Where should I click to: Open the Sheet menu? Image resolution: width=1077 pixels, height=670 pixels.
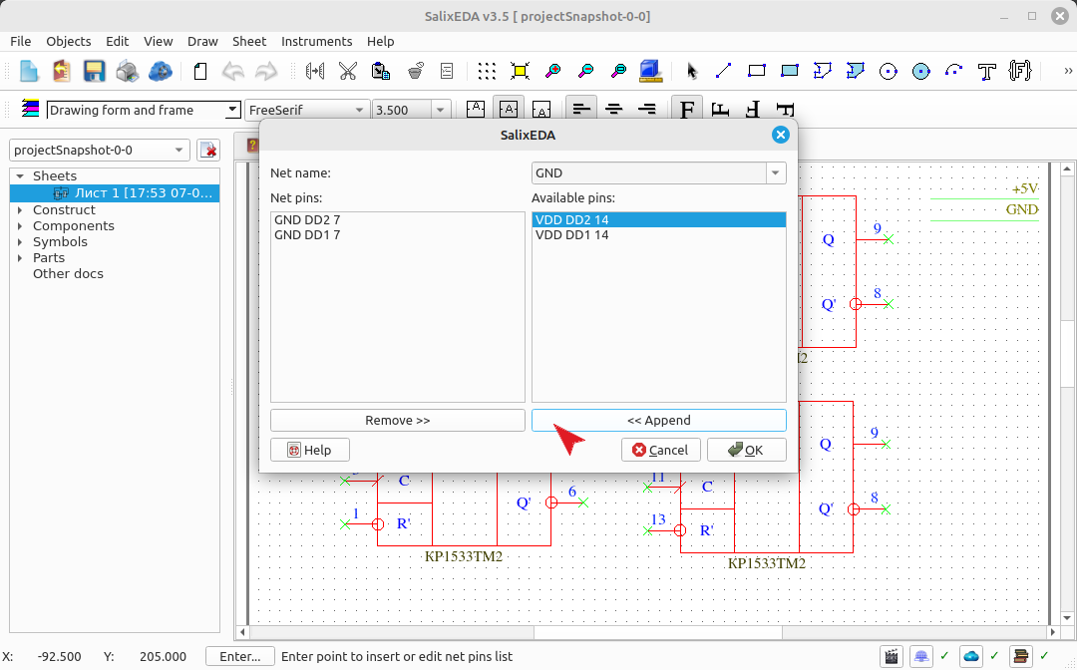coord(249,41)
